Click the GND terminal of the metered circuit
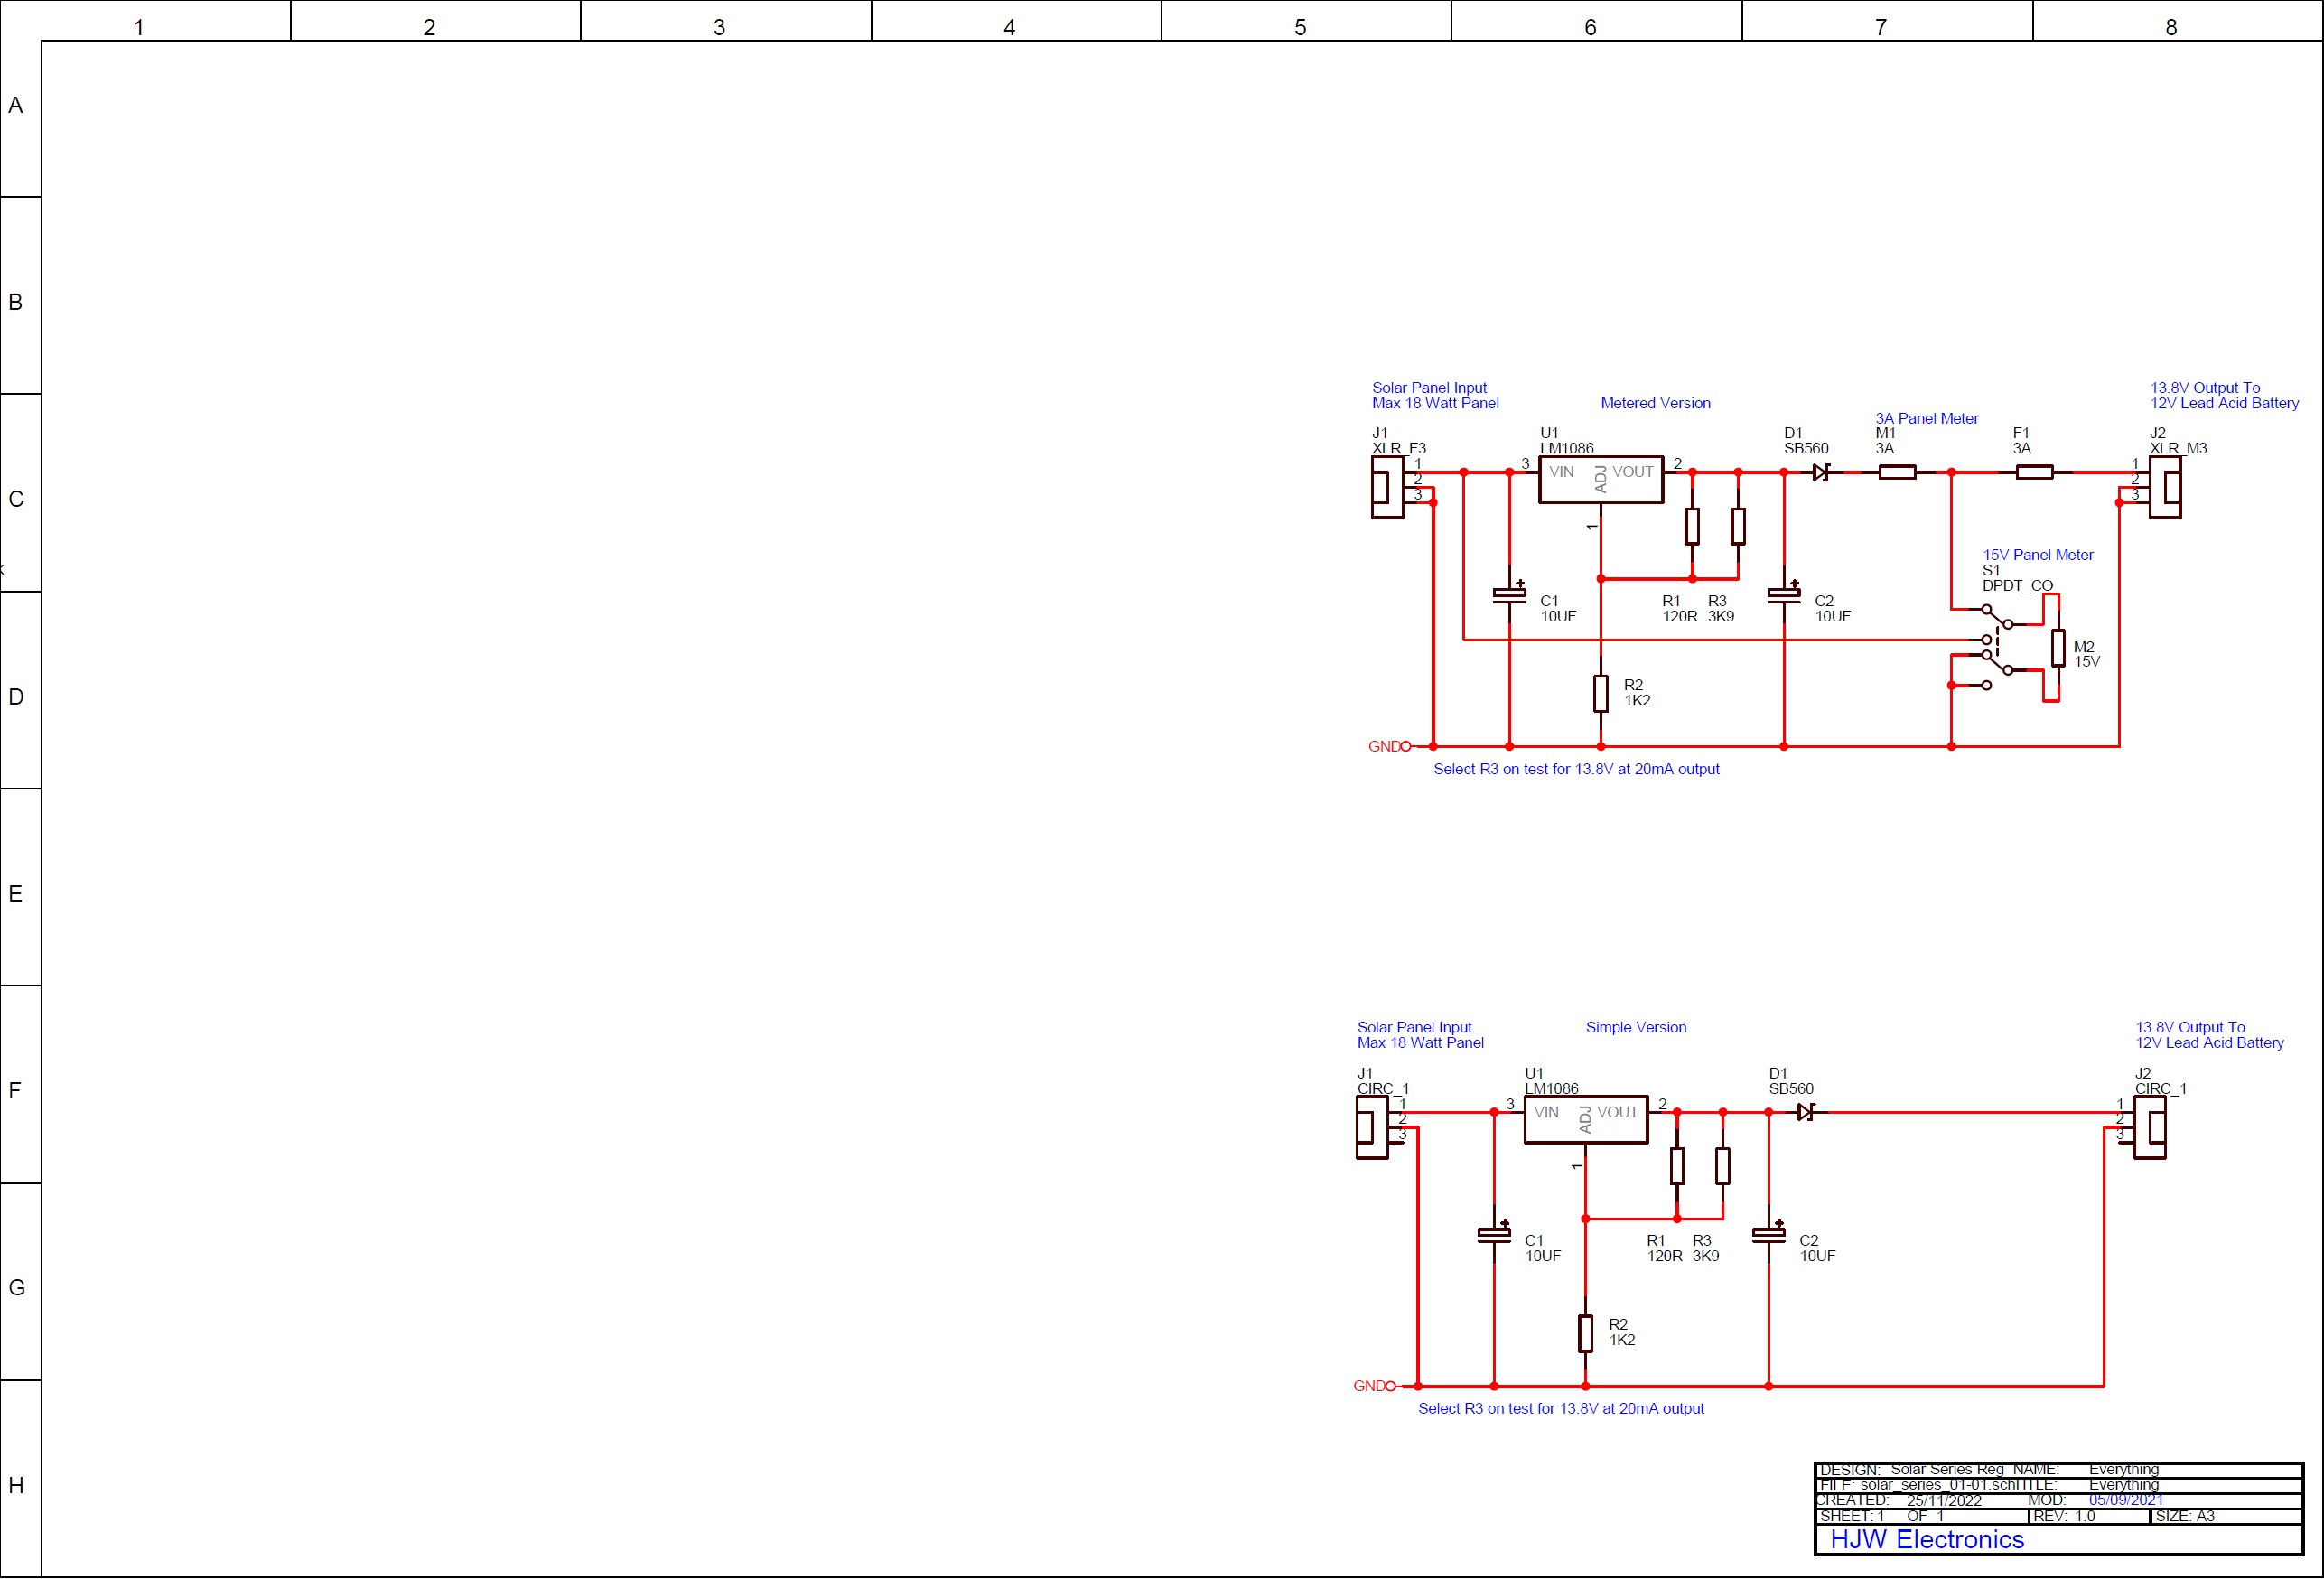Viewport: 2324px width, 1579px height. (x=1405, y=746)
